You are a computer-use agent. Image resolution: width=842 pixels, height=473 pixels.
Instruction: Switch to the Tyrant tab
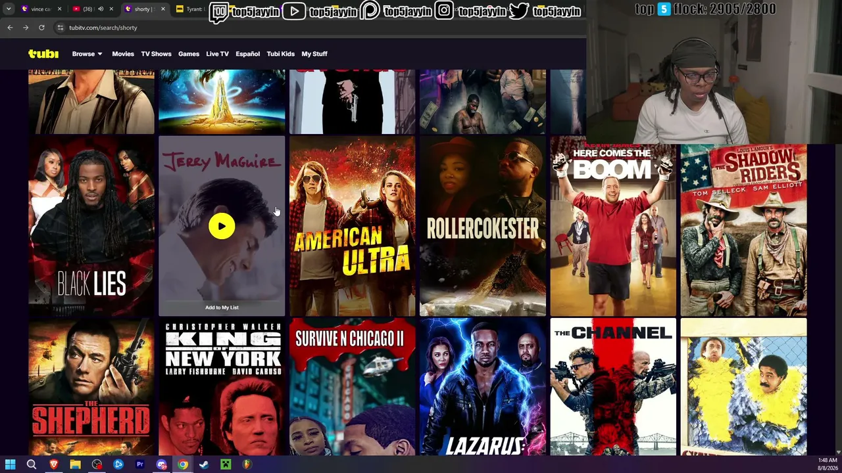click(191, 9)
